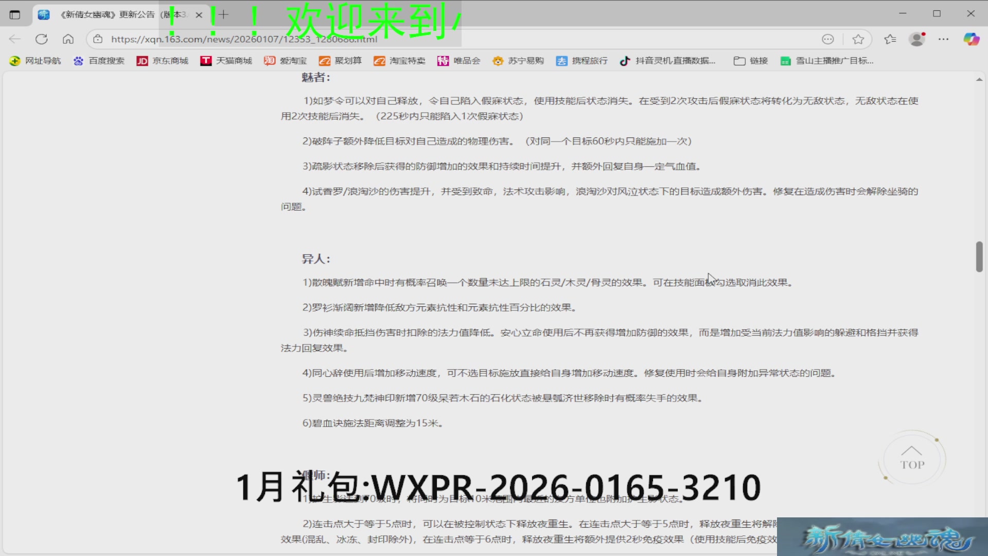This screenshot has width=988, height=556.
Task: Open 京东商城 bookmark
Action: pos(163,61)
